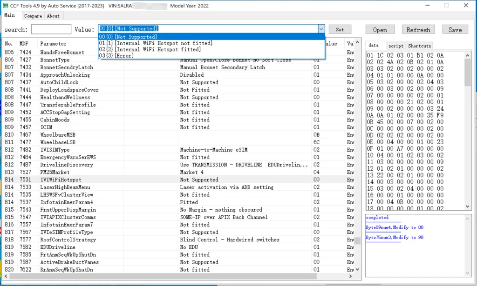Click the hex data panel scrollbar thumb

click(468, 73)
